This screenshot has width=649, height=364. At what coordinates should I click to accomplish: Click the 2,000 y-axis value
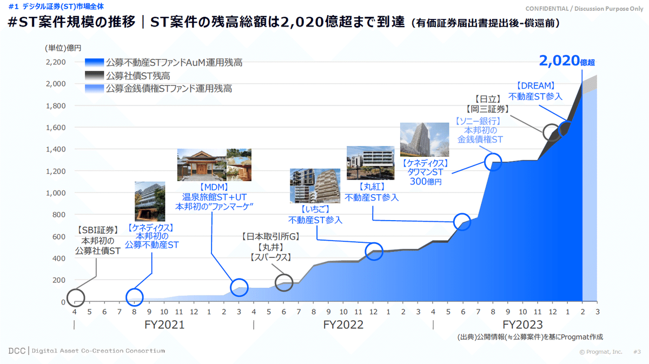pyautogui.click(x=56, y=84)
